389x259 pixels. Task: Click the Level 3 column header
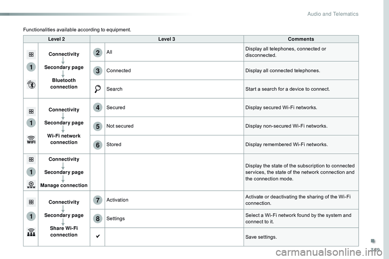[x=167, y=39]
